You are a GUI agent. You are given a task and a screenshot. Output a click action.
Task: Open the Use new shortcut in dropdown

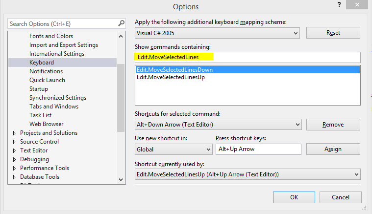tap(174, 150)
